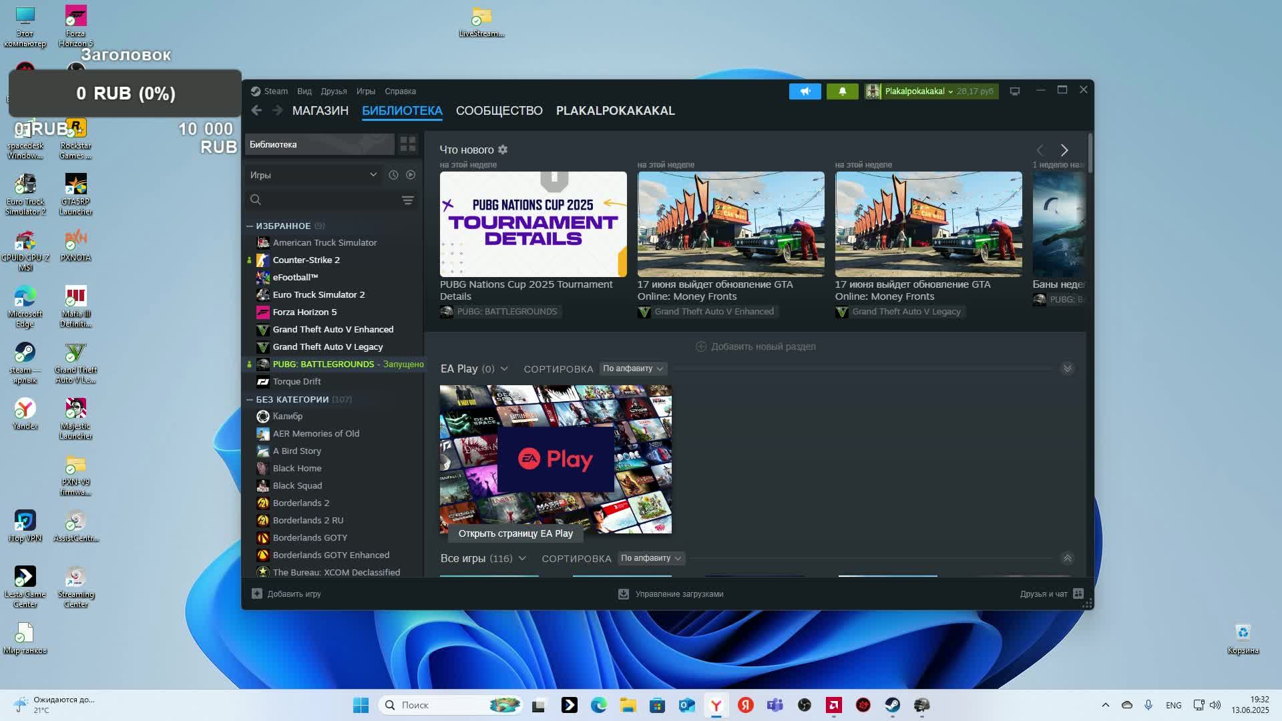Viewport: 1282px width, 721px height.
Task: Open File Explorer in taskbar
Action: (x=628, y=705)
